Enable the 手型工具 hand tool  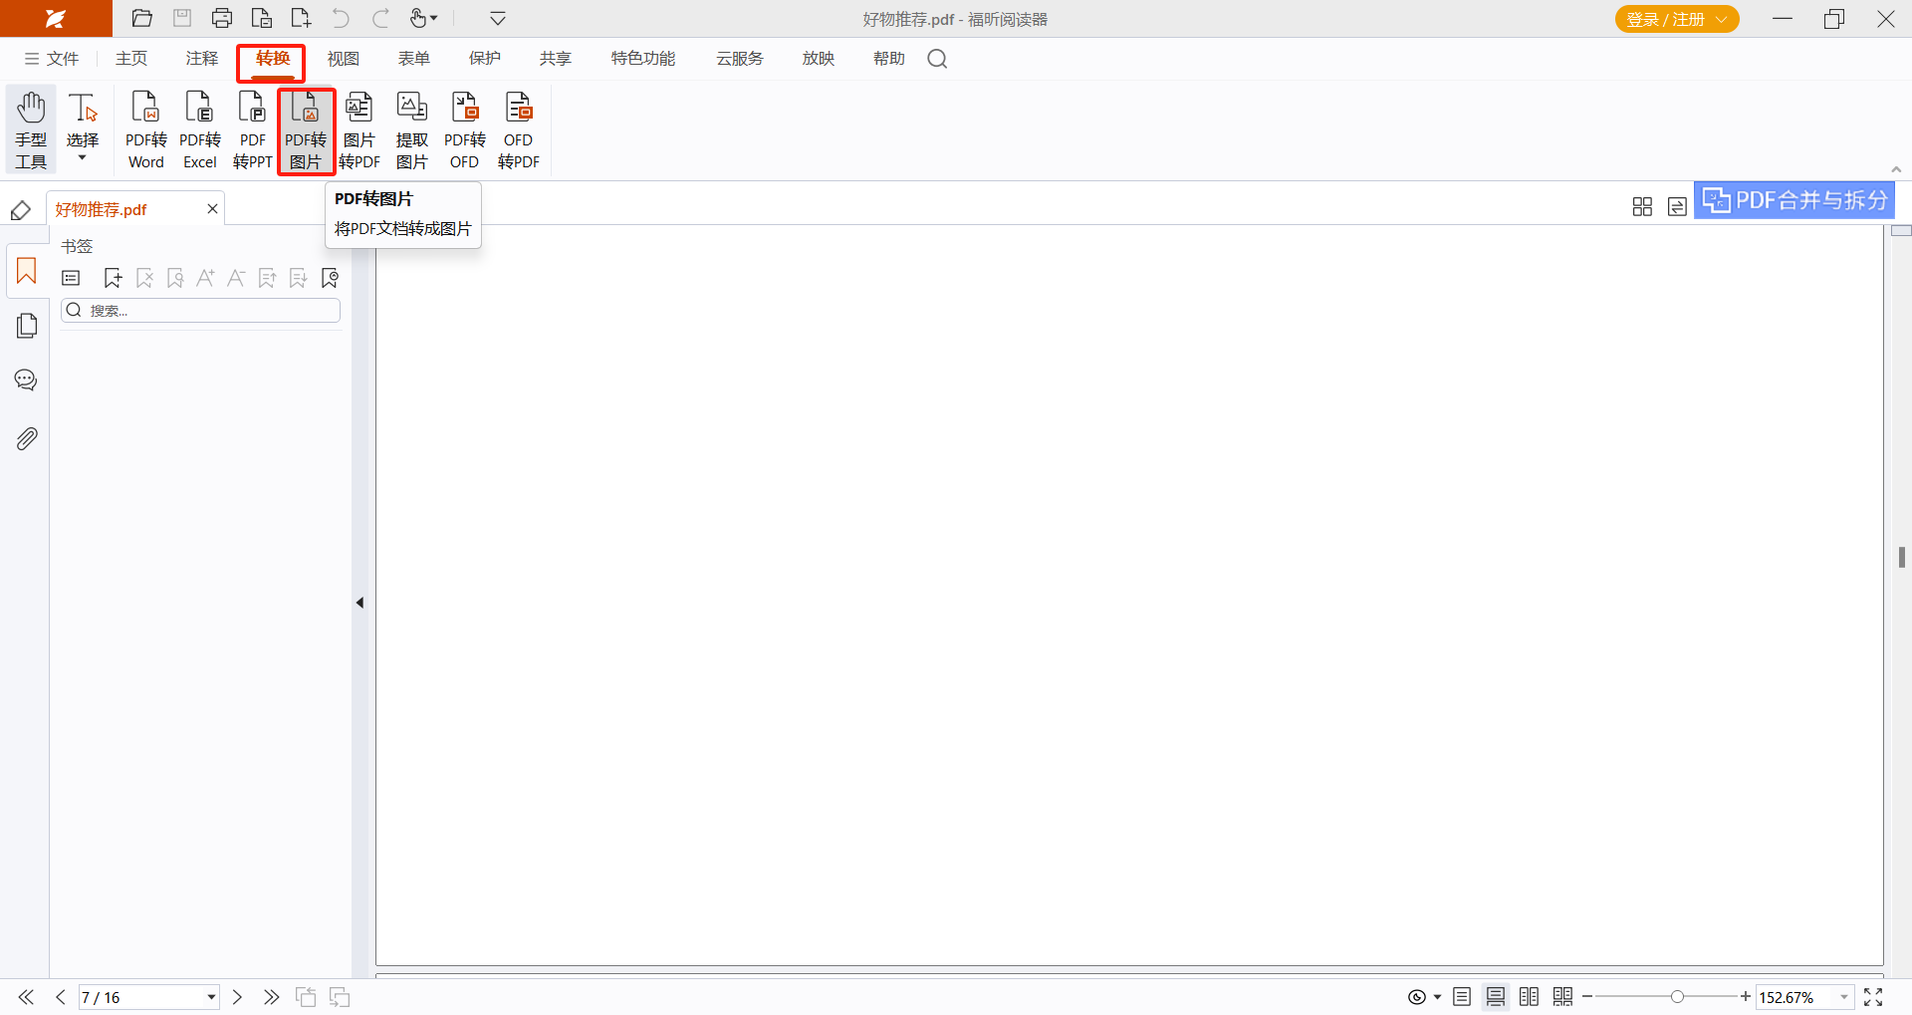[31, 130]
